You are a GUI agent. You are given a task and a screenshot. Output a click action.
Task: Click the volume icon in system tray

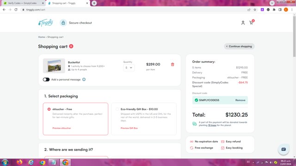tap(271, 162)
